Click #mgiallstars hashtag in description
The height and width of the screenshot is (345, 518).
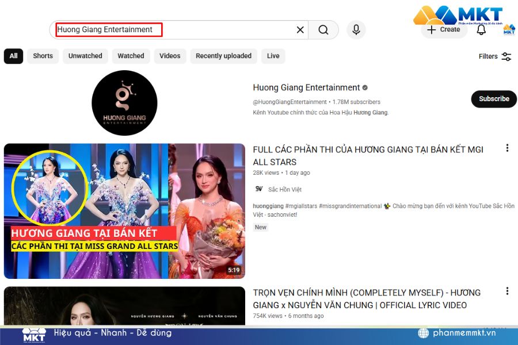pos(301,206)
